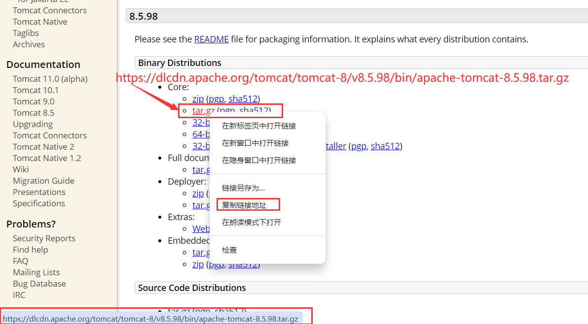Click the Core zip download link

click(x=198, y=99)
